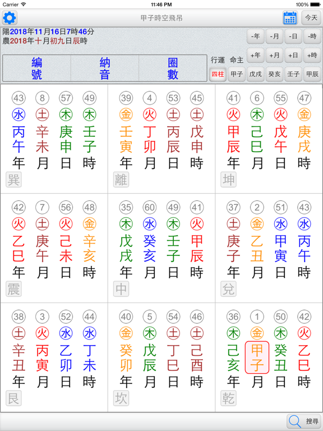Select the 納音 segment

point(105,68)
